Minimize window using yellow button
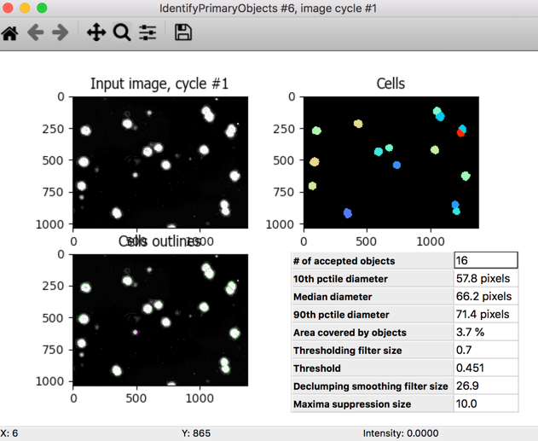This screenshot has height=441, width=538. [25, 8]
